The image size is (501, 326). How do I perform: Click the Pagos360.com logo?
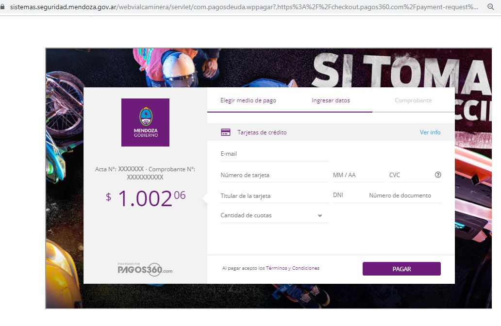[145, 269]
